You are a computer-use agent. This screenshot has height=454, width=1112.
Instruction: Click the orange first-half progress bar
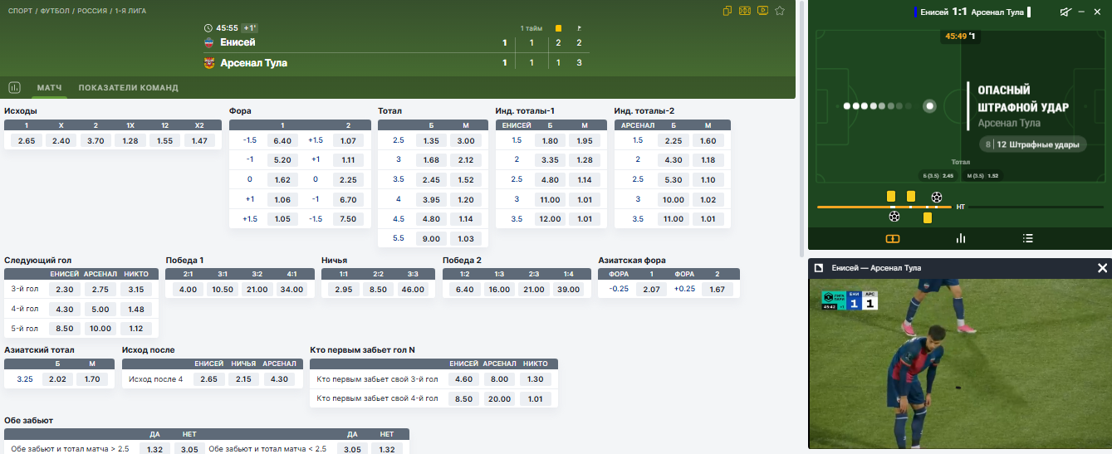point(884,207)
